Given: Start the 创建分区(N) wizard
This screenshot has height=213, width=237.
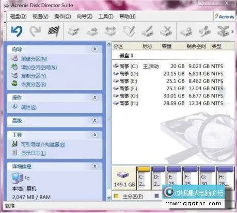Looking at the screenshot, I should [34, 59].
